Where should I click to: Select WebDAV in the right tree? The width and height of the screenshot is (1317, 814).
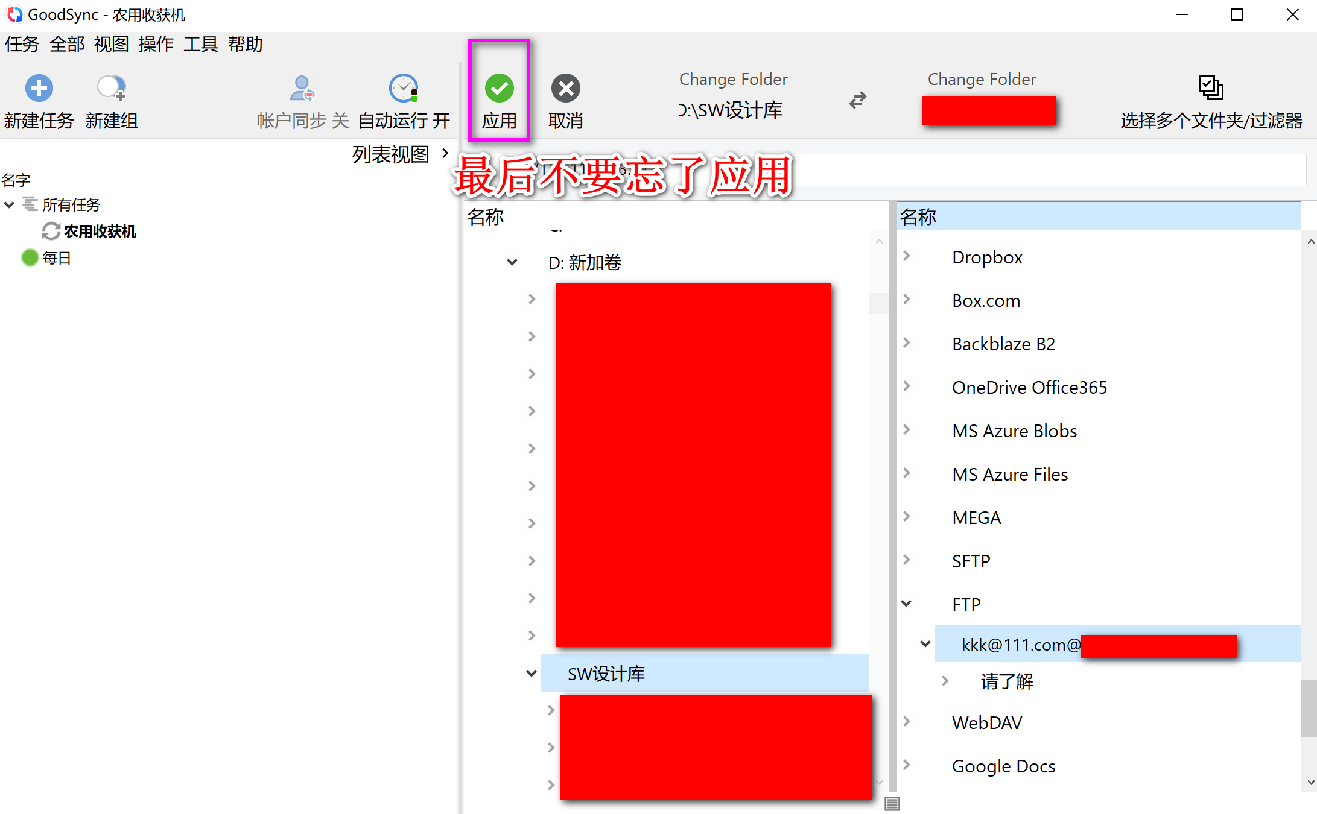(987, 723)
